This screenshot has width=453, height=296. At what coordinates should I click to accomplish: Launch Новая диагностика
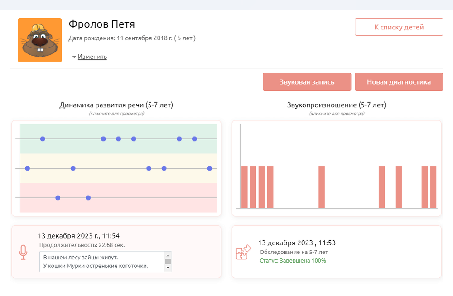[399, 82]
